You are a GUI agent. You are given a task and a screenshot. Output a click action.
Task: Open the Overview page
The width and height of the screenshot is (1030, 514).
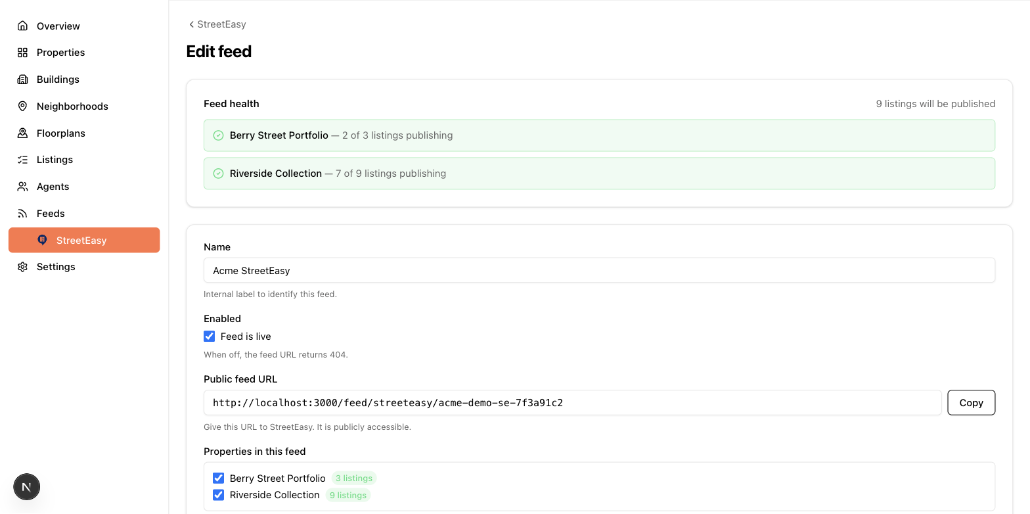pyautogui.click(x=84, y=26)
